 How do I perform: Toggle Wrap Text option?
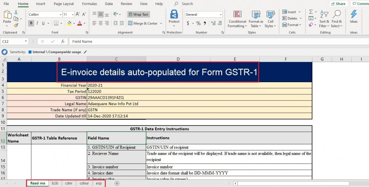138,15
